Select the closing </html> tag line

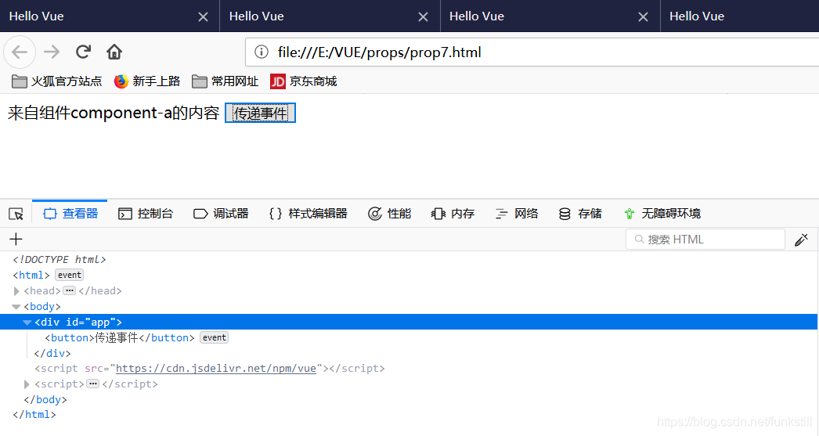tap(34, 415)
